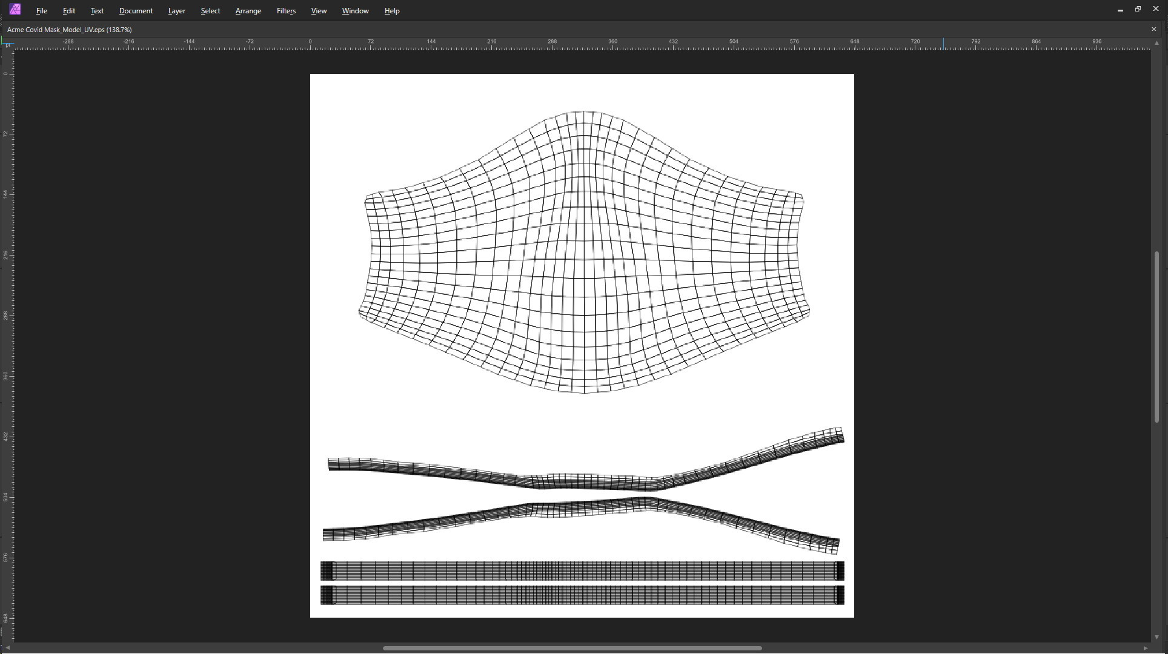
Task: Select the Acme Covid Mask_Model_UV.eps document tab
Action: click(69, 30)
